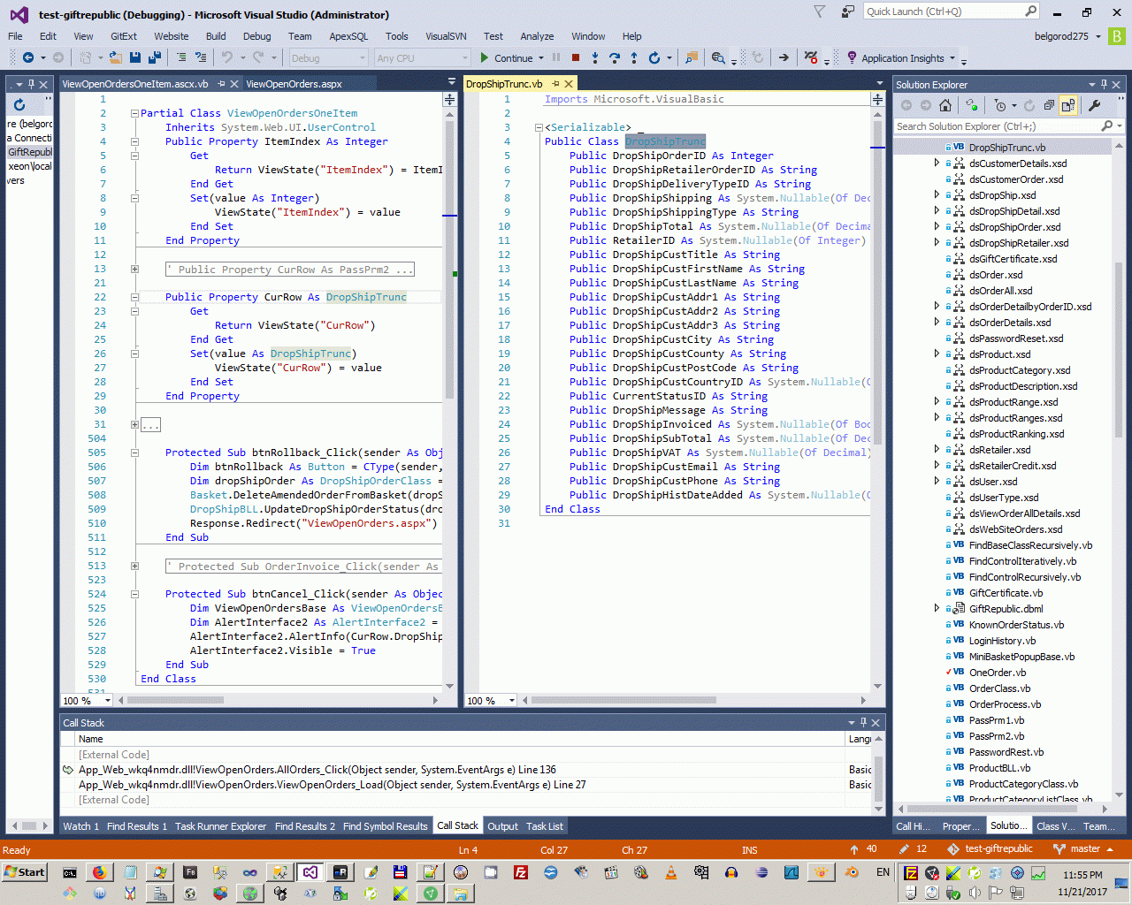The width and height of the screenshot is (1132, 905).
Task: Click the Stop Debugging red square
Action: click(576, 58)
